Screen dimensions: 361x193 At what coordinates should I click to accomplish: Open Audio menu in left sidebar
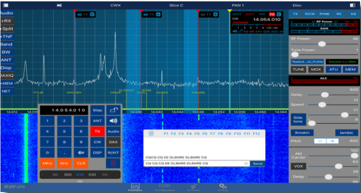pyautogui.click(x=7, y=13)
